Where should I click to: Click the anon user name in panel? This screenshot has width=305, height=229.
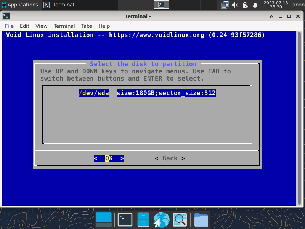[299, 5]
